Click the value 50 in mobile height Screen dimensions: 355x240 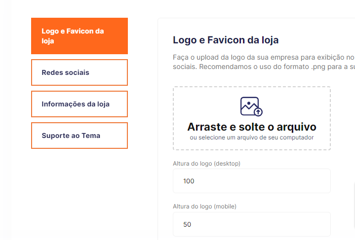point(187,224)
